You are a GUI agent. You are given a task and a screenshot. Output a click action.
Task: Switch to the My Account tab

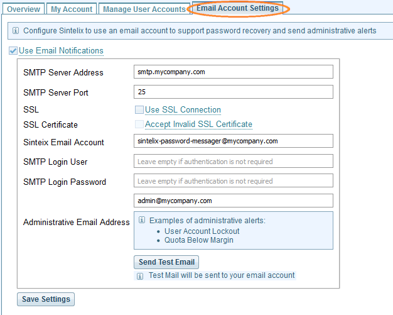click(72, 9)
